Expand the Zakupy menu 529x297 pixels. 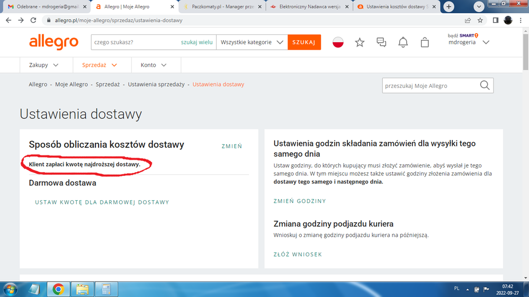click(x=44, y=65)
